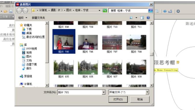The image size is (195, 110).
Task: Click the open folder icon in background toolbar
Action: tap(5, 12)
